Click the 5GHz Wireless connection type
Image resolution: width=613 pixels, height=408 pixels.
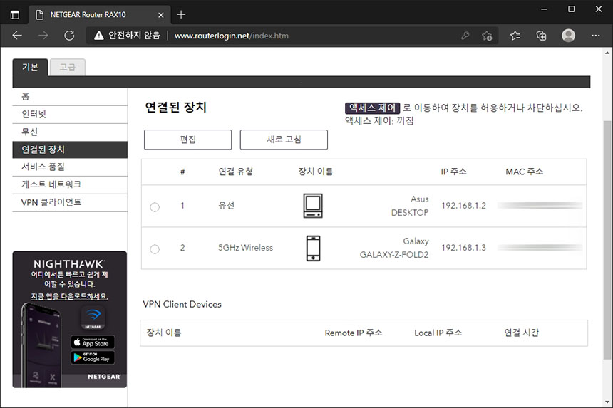(x=245, y=248)
